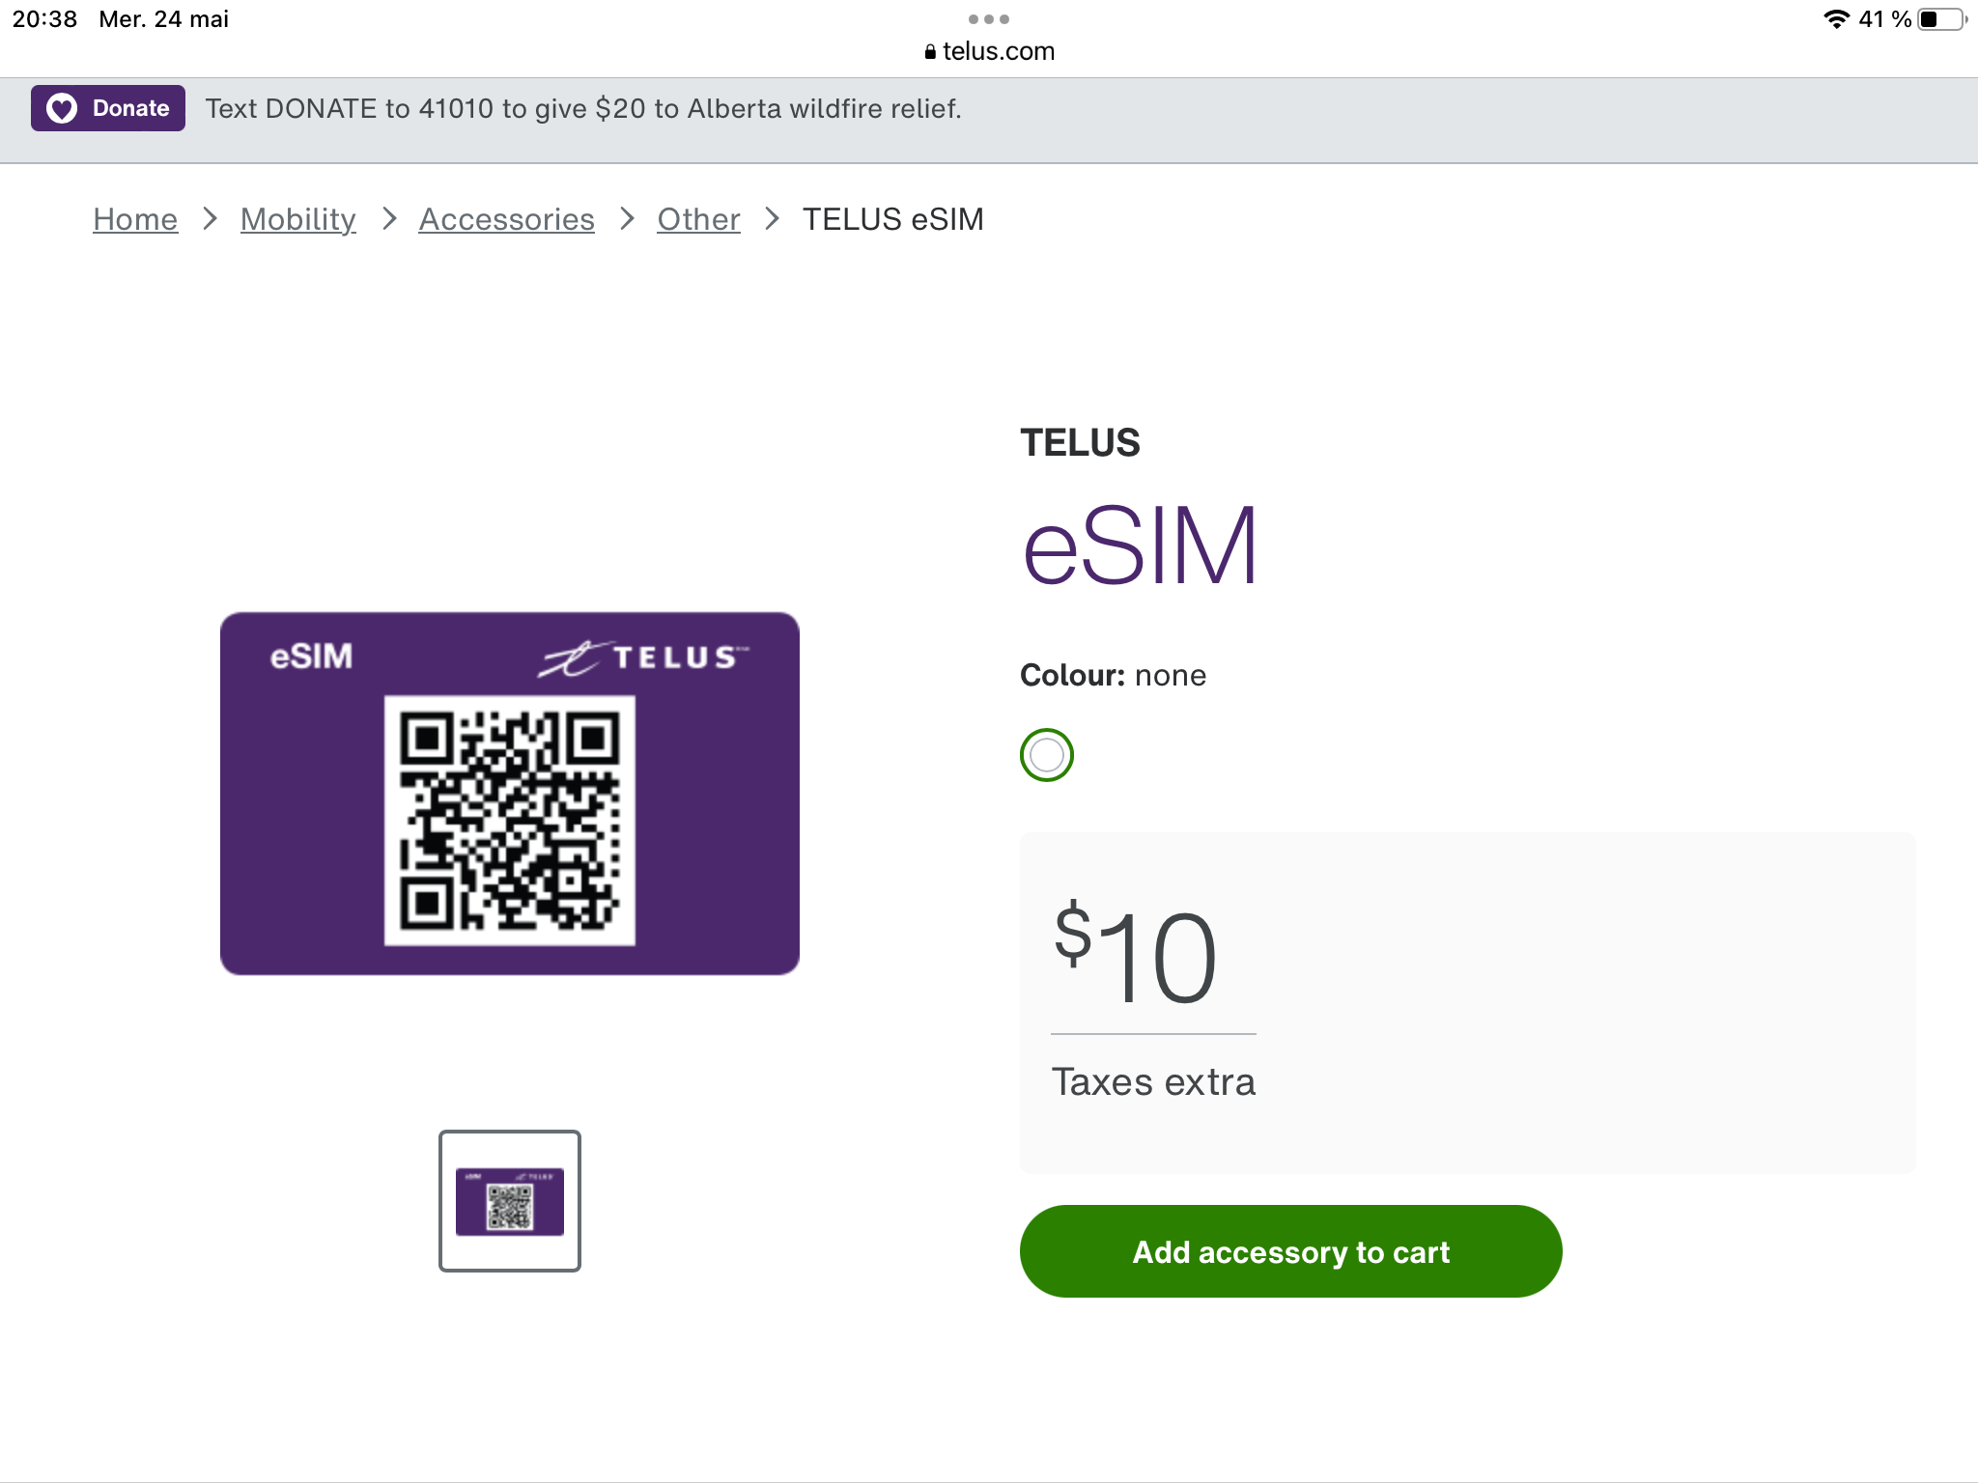1978x1483 pixels.
Task: Click the heart icon on Donate badge
Action: (x=62, y=108)
